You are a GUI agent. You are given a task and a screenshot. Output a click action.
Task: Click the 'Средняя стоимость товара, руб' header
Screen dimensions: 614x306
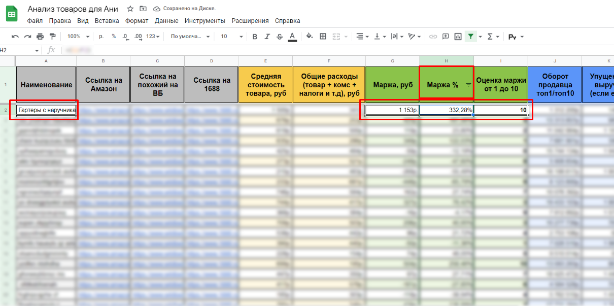pos(265,85)
